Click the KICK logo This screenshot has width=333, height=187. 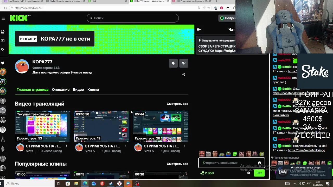point(21,18)
